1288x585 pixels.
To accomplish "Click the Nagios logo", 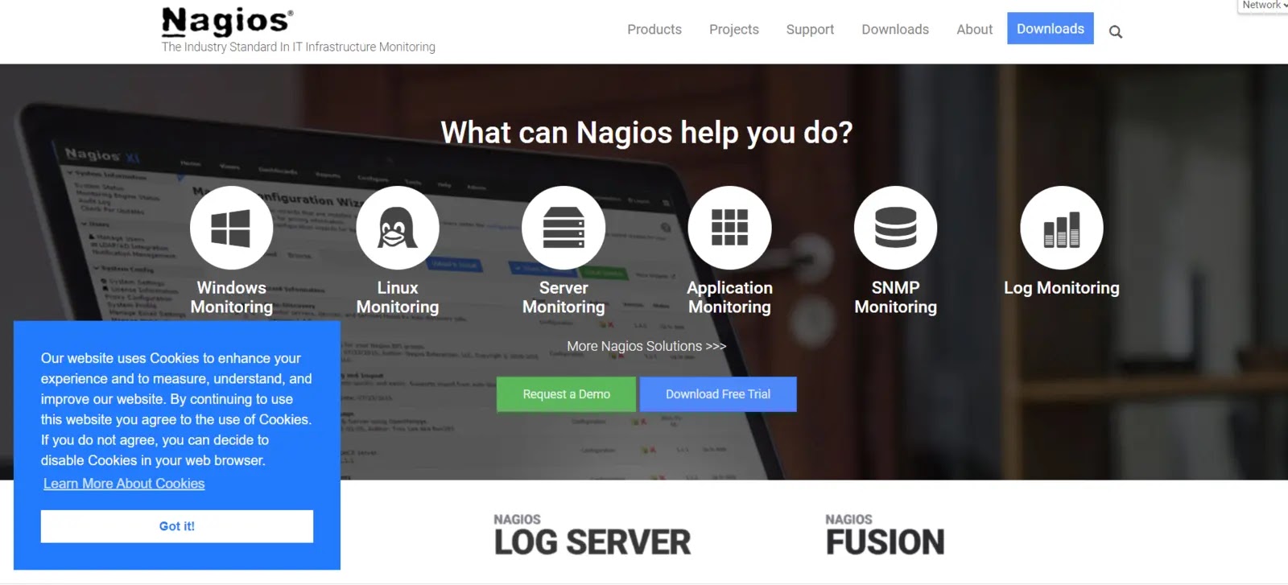I will 227,22.
